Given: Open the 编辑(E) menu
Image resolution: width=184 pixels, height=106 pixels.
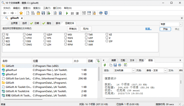Looking at the screenshot, I should pos(17,8).
